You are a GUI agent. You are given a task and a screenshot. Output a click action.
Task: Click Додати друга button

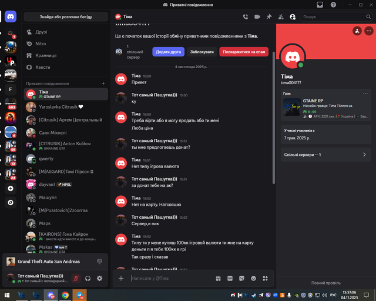coord(169,52)
